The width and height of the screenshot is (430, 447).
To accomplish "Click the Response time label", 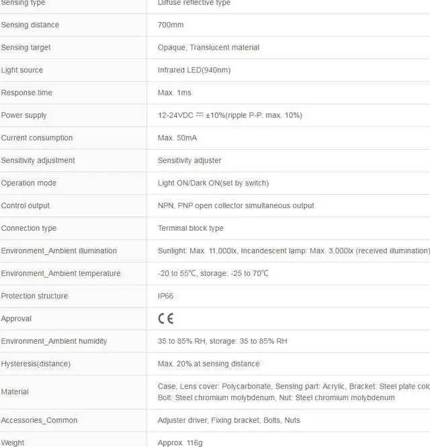I will click(x=27, y=93).
